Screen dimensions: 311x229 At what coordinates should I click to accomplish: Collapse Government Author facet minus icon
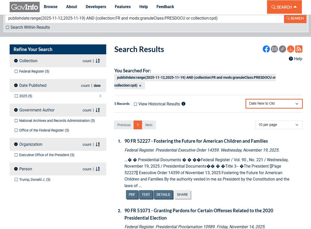point(16,110)
